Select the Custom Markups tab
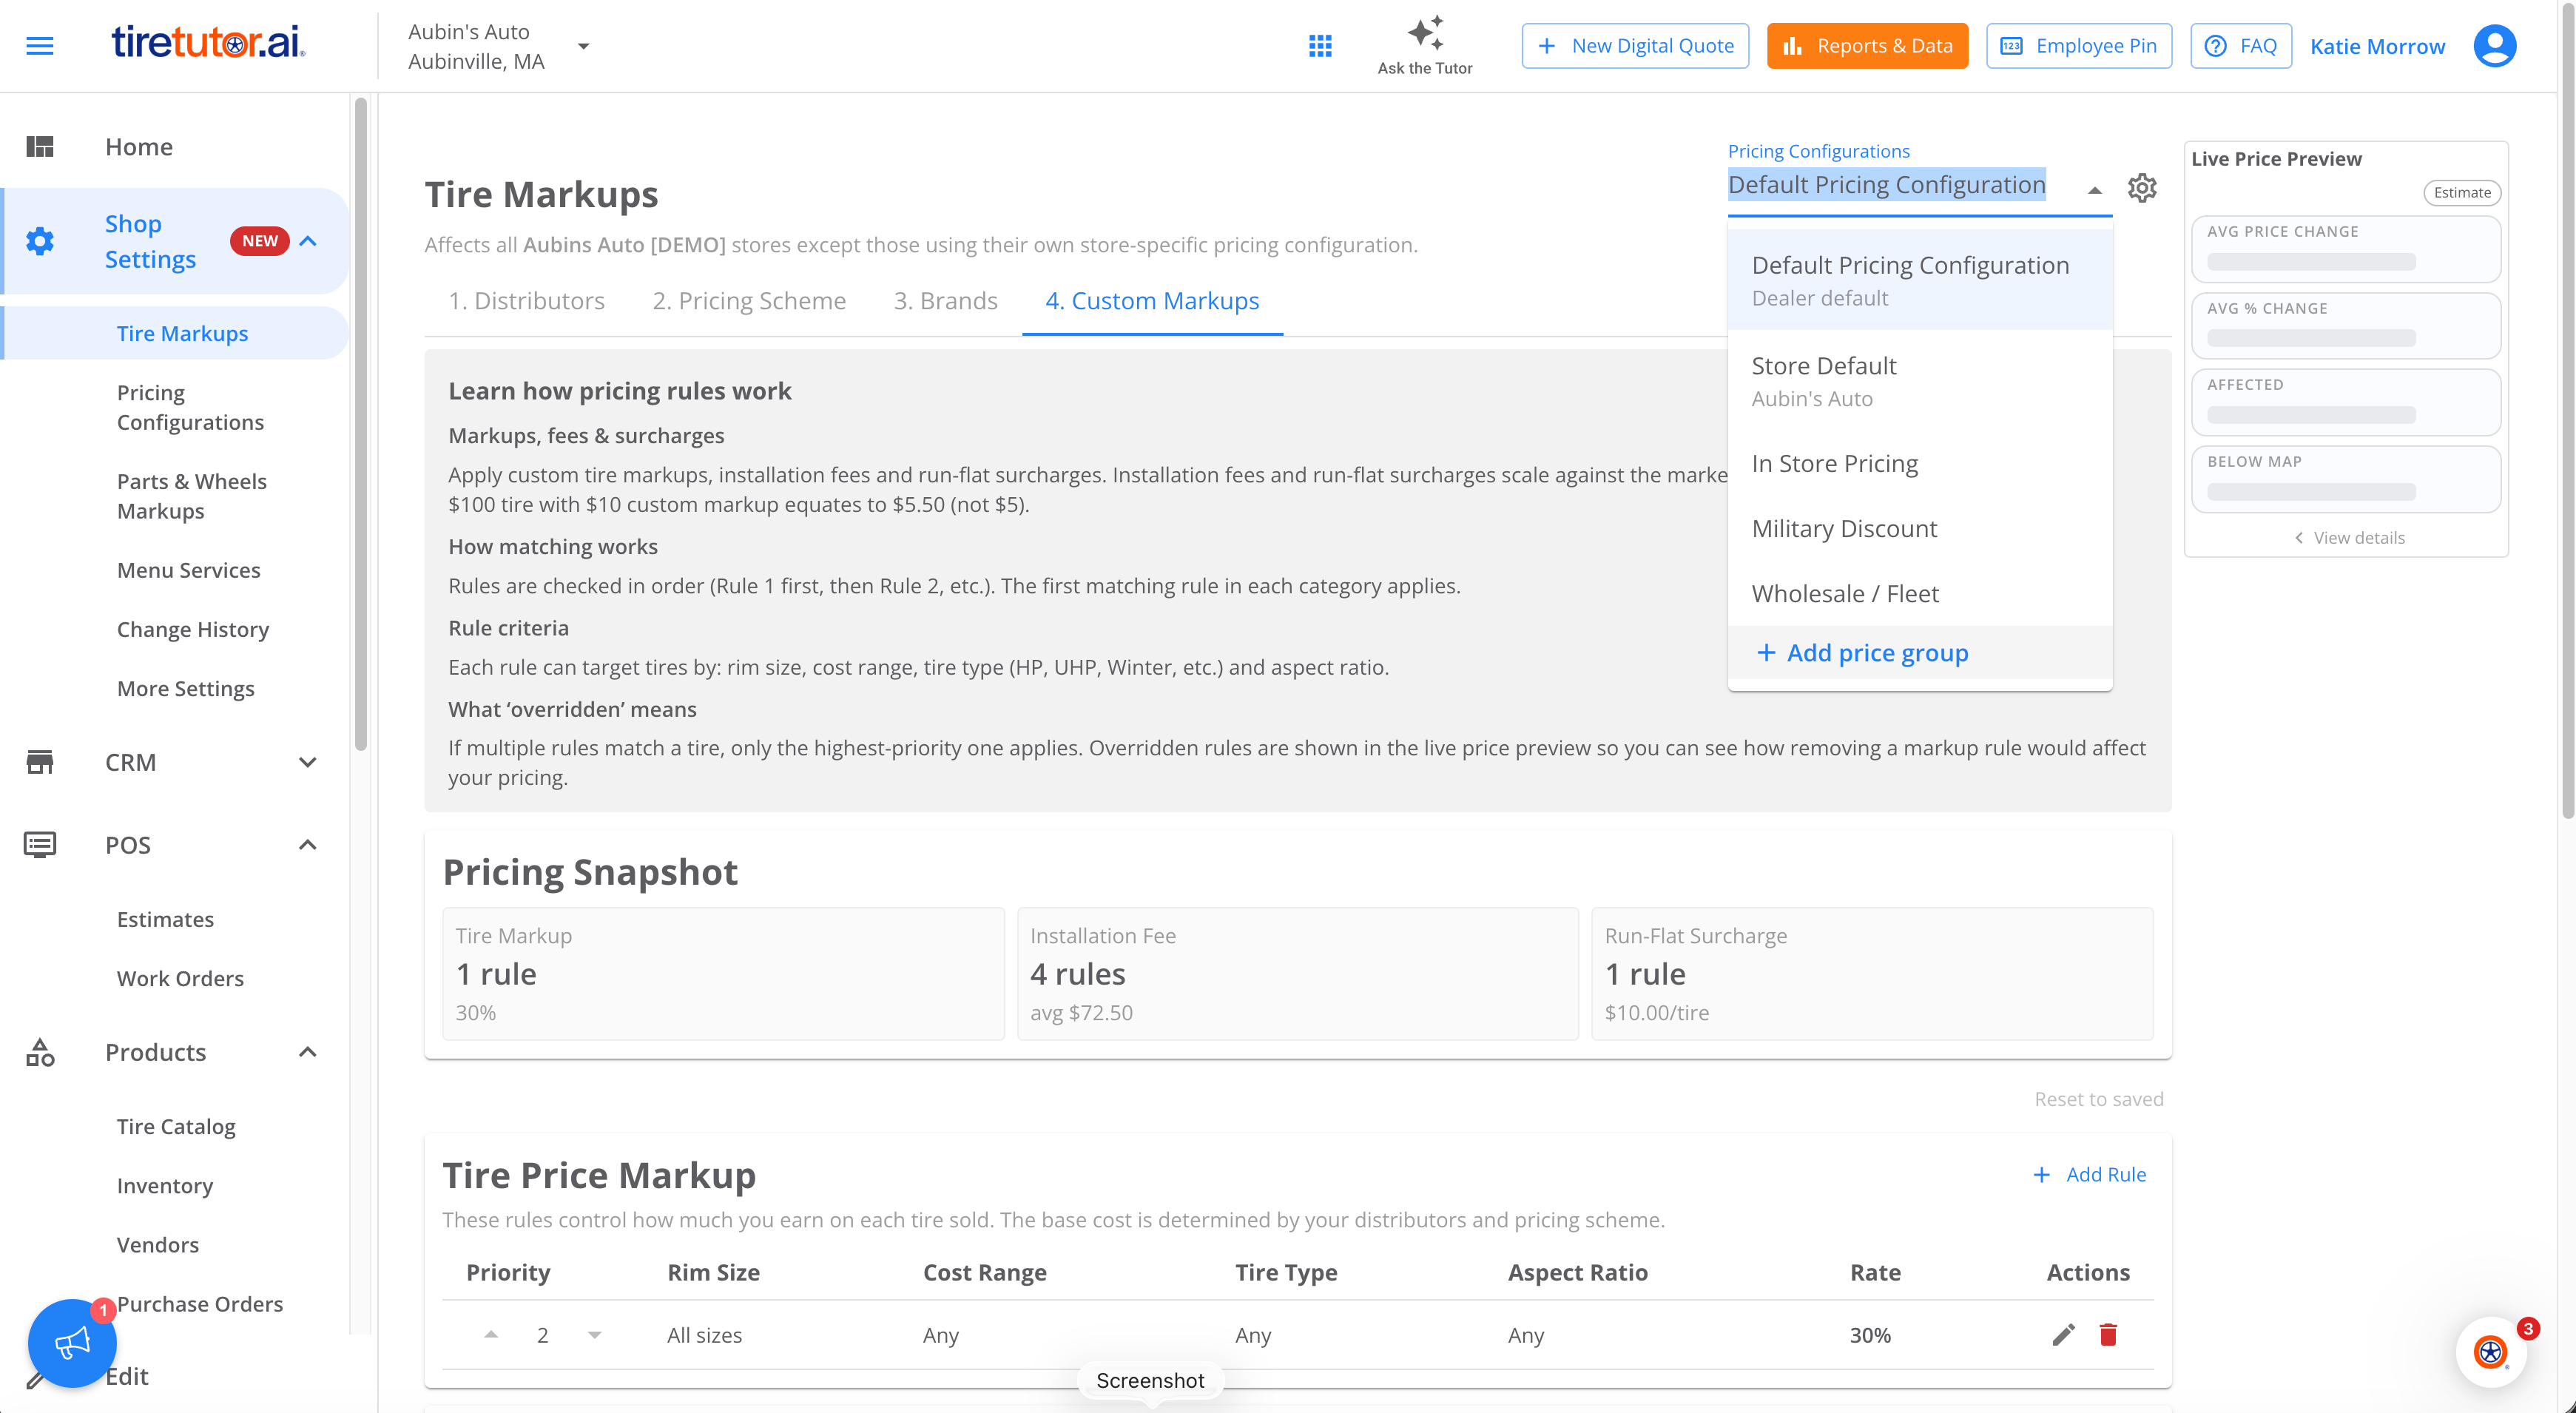This screenshot has width=2576, height=1413. (1152, 301)
